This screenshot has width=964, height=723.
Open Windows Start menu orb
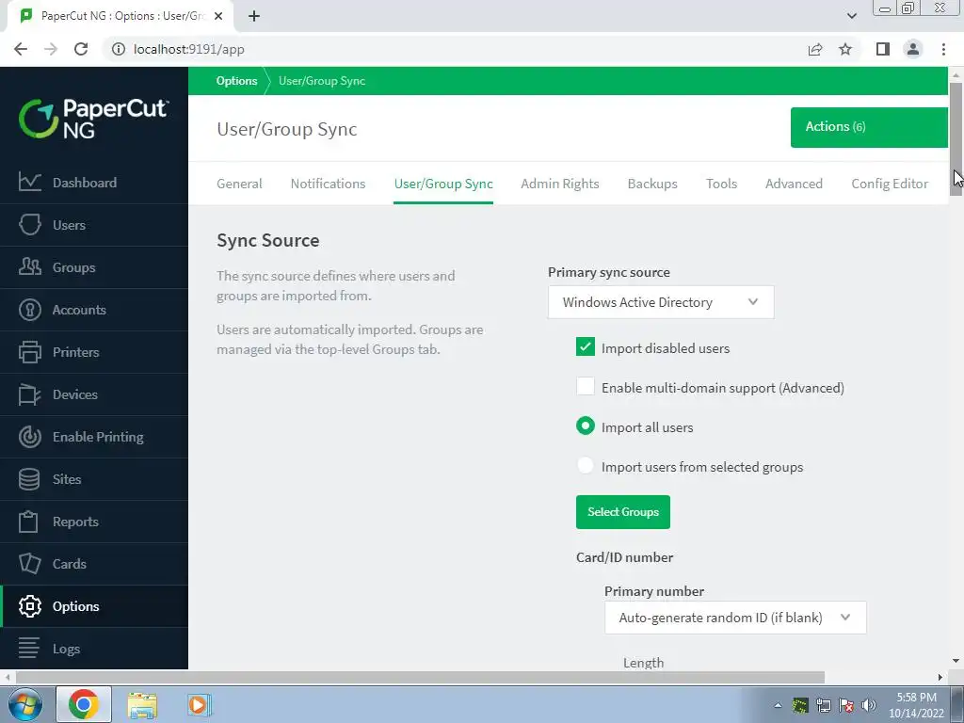coord(24,704)
